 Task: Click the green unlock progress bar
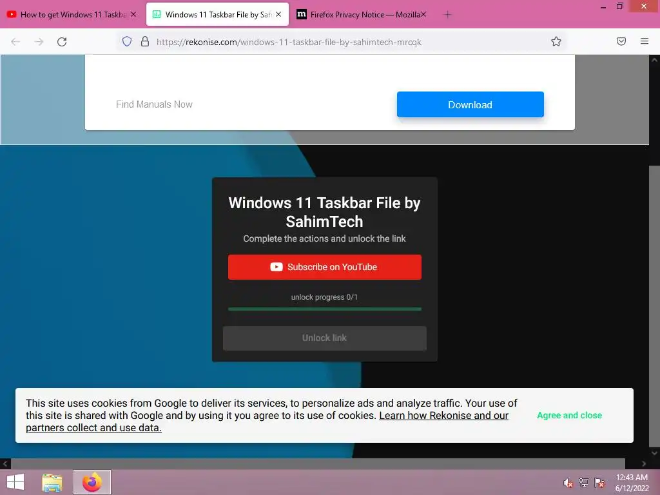(x=325, y=309)
